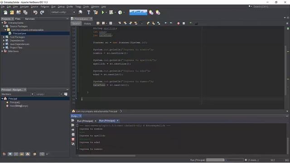Close the Principal.java editor tab
The width and height of the screenshot is (290, 163).
(x=91, y=19)
